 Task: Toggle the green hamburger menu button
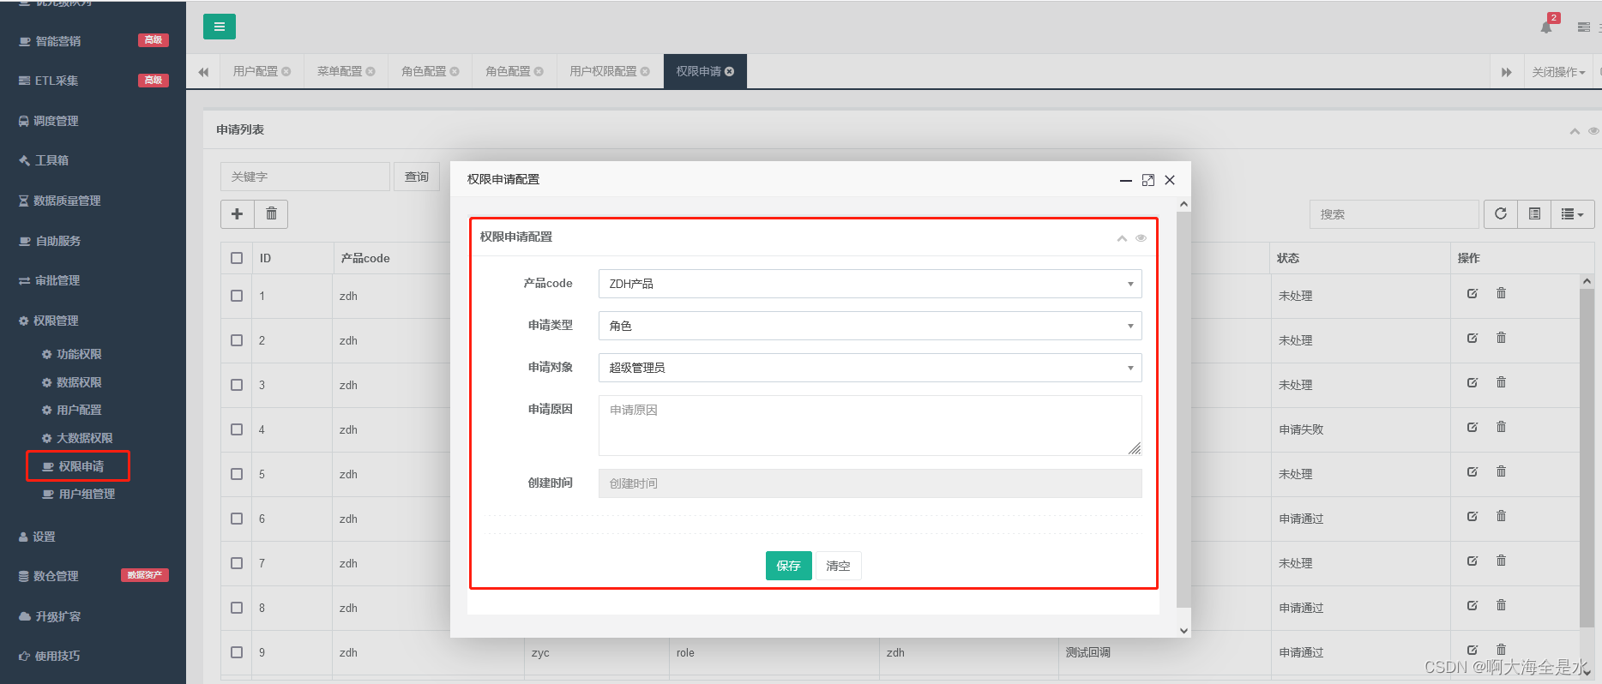tap(220, 27)
